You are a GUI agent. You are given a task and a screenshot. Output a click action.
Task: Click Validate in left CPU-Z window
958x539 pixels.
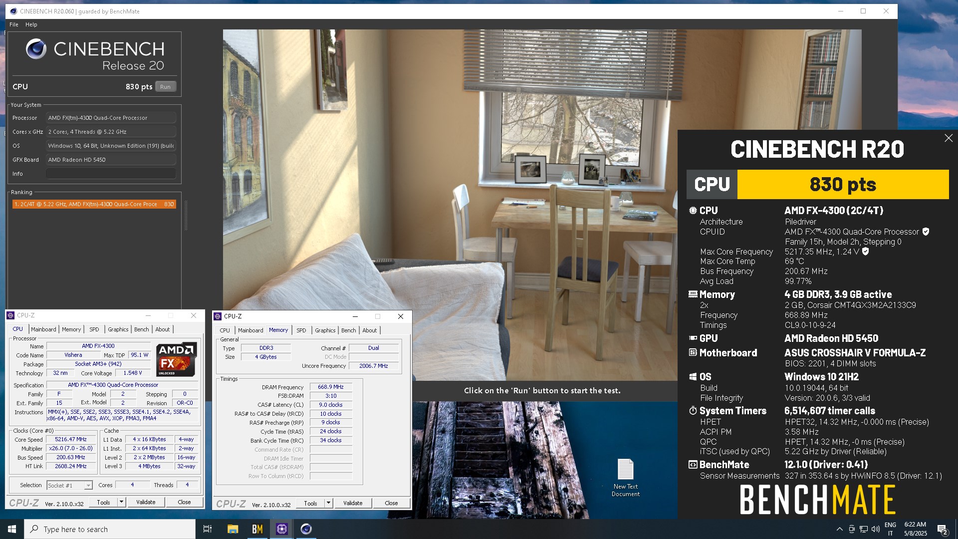[146, 502]
